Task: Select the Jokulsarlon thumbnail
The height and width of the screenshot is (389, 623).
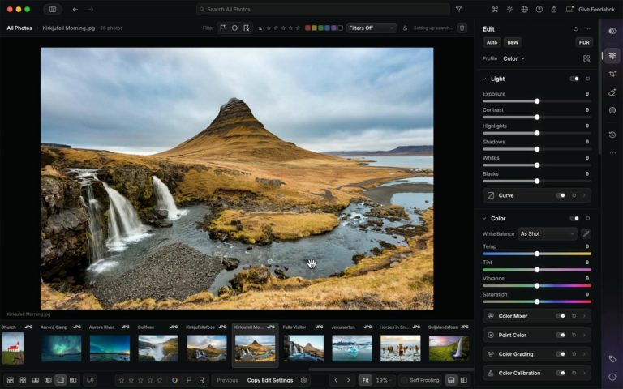Action: coord(352,348)
